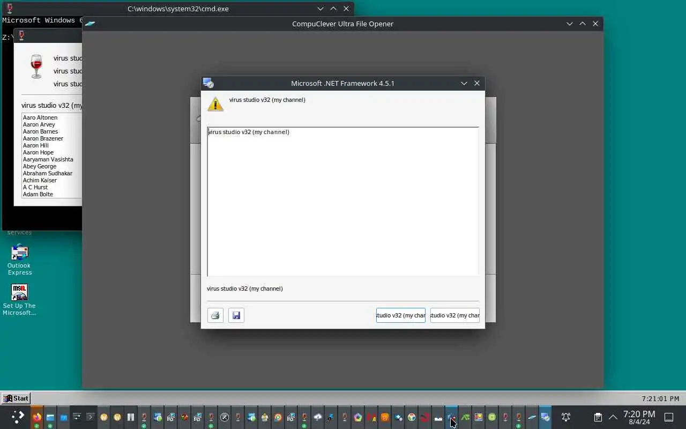Click the feather icon in CompuClever title bar
Screen dimensions: 686x429
point(90,24)
